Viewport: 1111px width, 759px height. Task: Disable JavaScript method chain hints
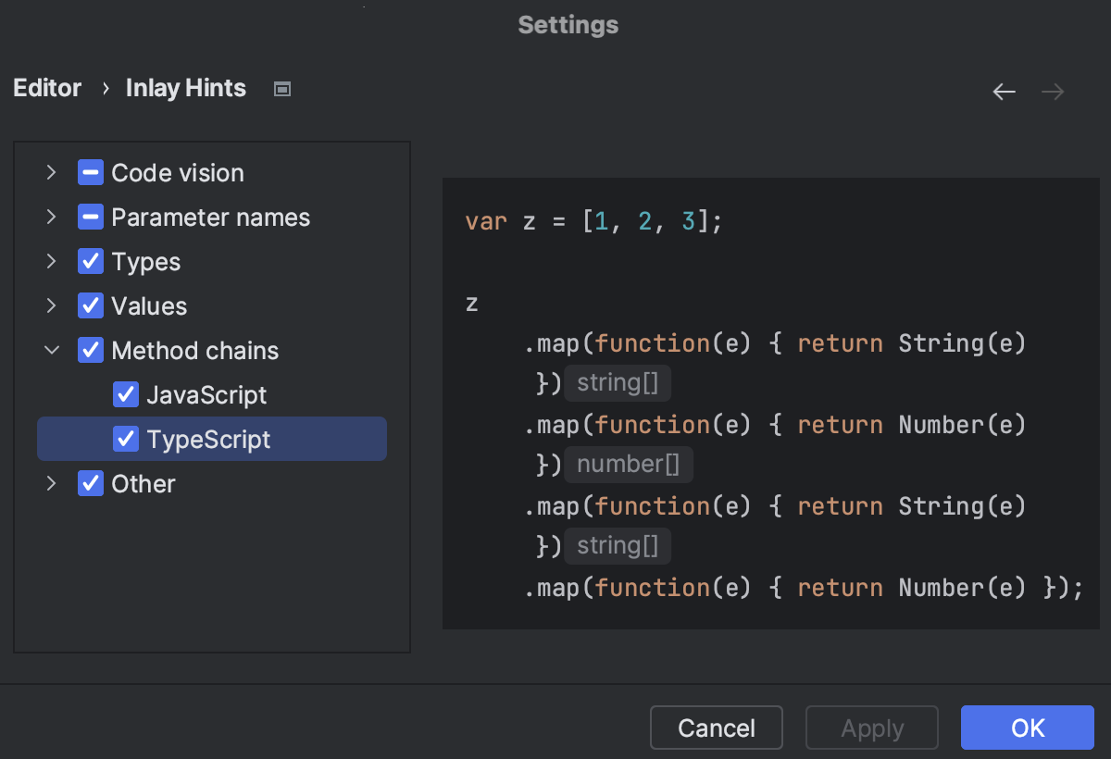126,394
